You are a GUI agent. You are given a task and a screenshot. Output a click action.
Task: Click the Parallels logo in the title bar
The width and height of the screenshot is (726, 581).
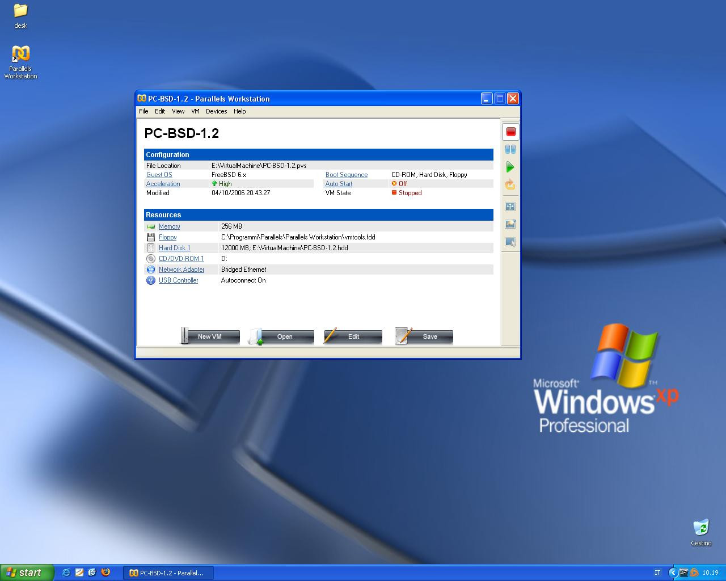pos(142,99)
